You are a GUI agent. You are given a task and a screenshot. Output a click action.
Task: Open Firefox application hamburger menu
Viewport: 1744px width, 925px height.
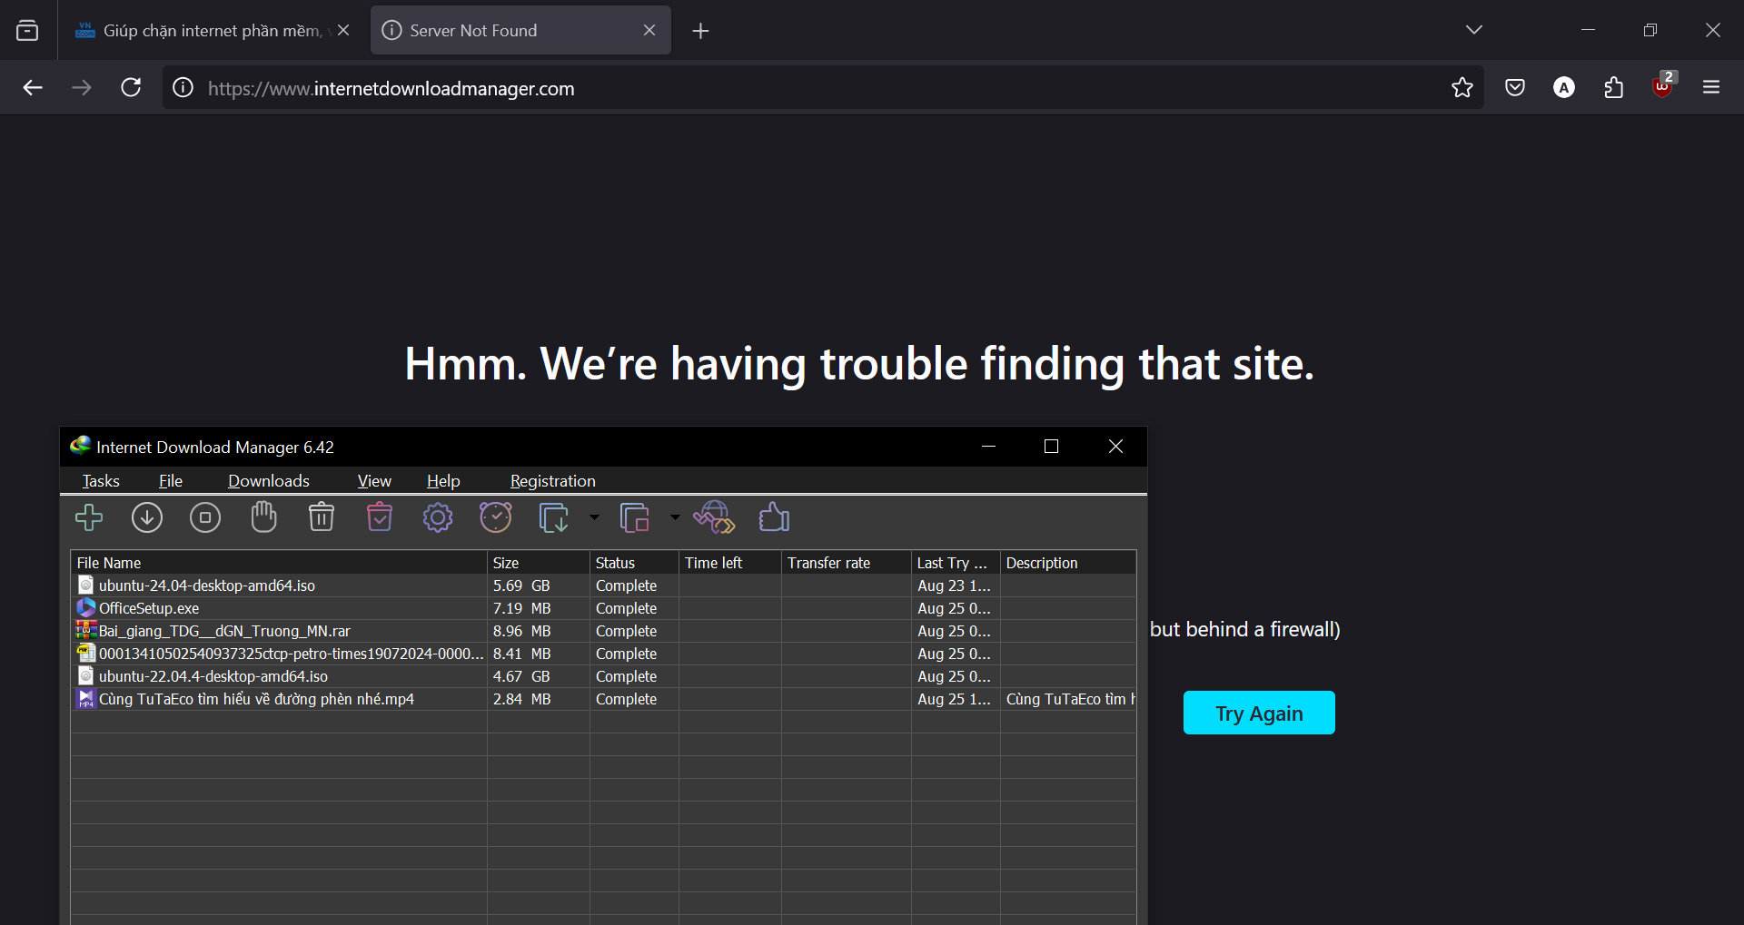point(1711,87)
